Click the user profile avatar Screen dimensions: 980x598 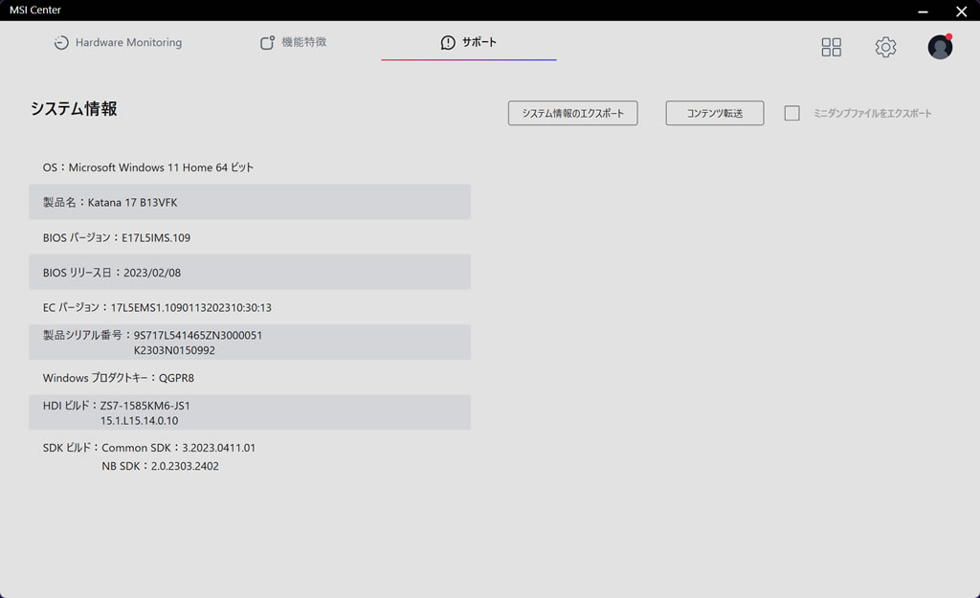click(x=940, y=47)
